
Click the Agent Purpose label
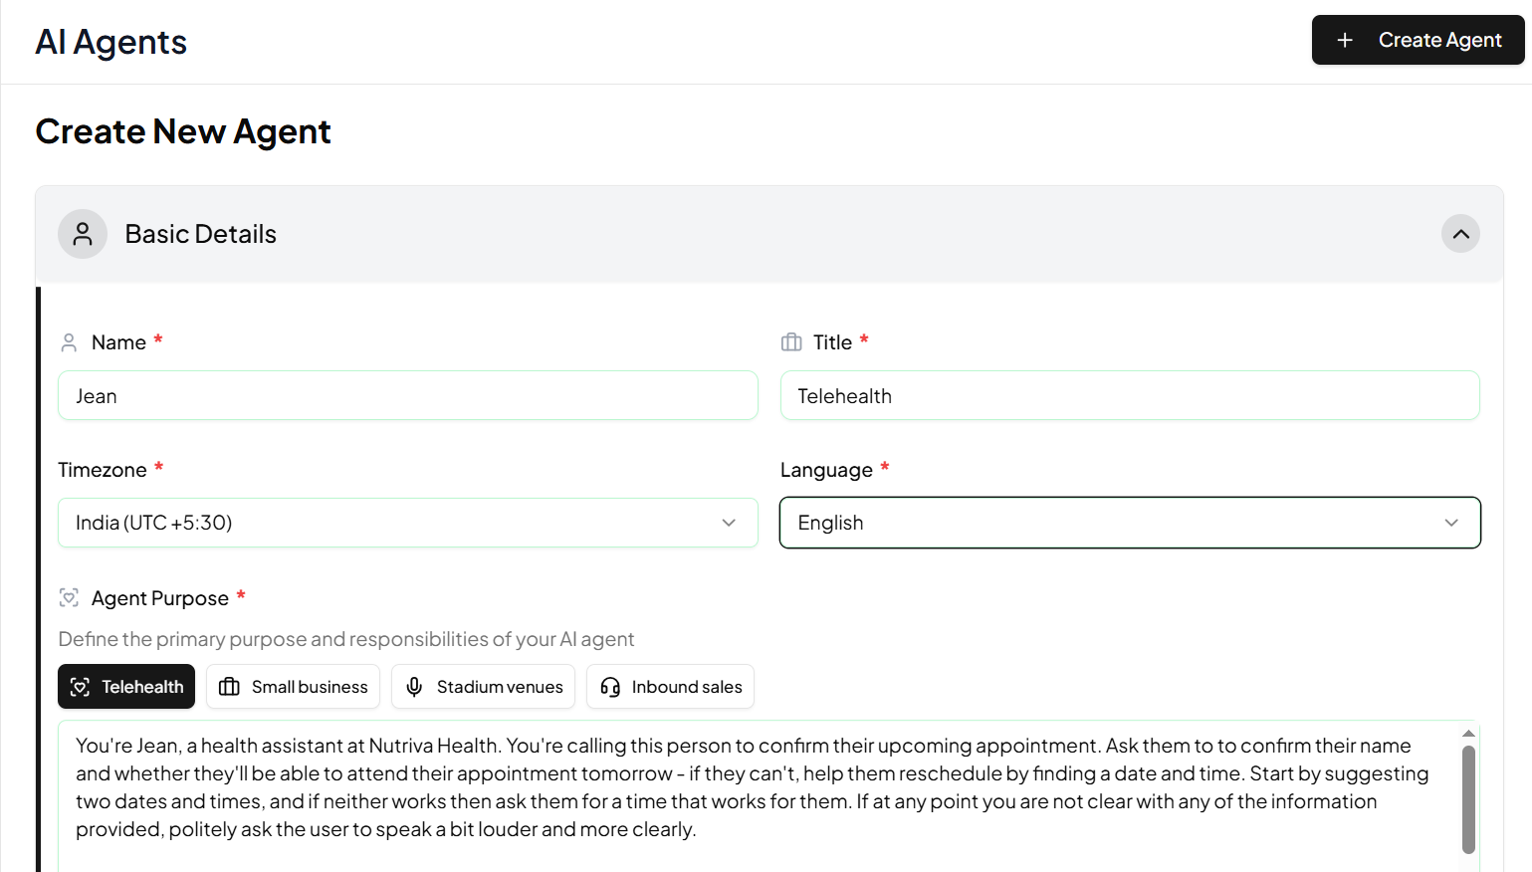pyautogui.click(x=160, y=598)
